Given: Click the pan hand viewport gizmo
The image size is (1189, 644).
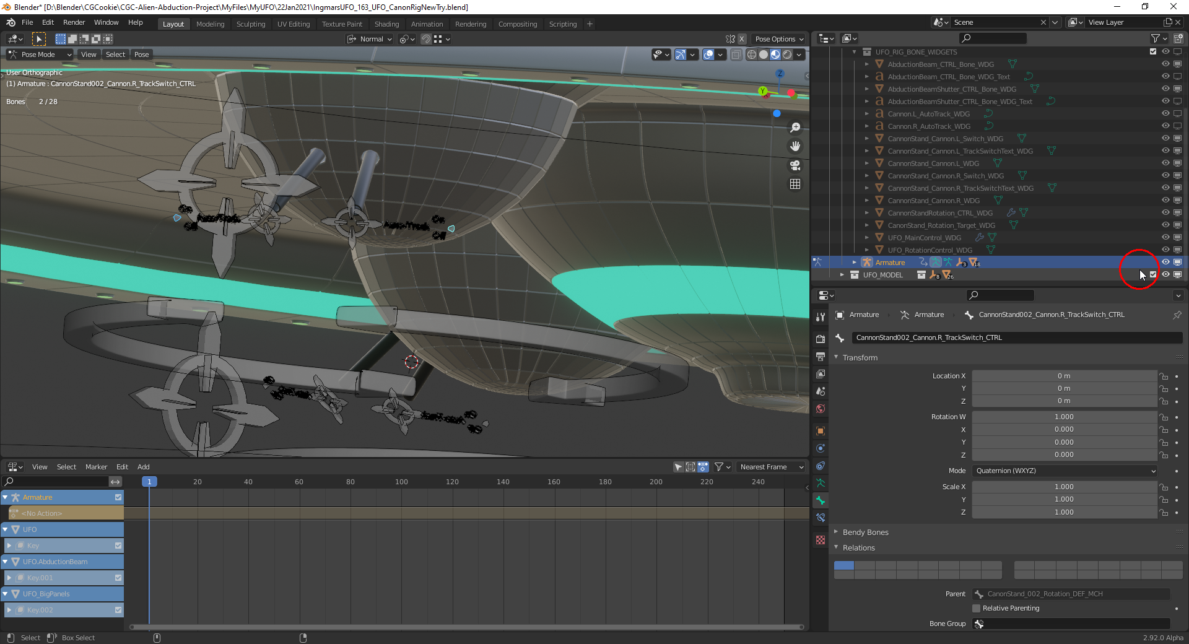Looking at the screenshot, I should tap(795, 146).
